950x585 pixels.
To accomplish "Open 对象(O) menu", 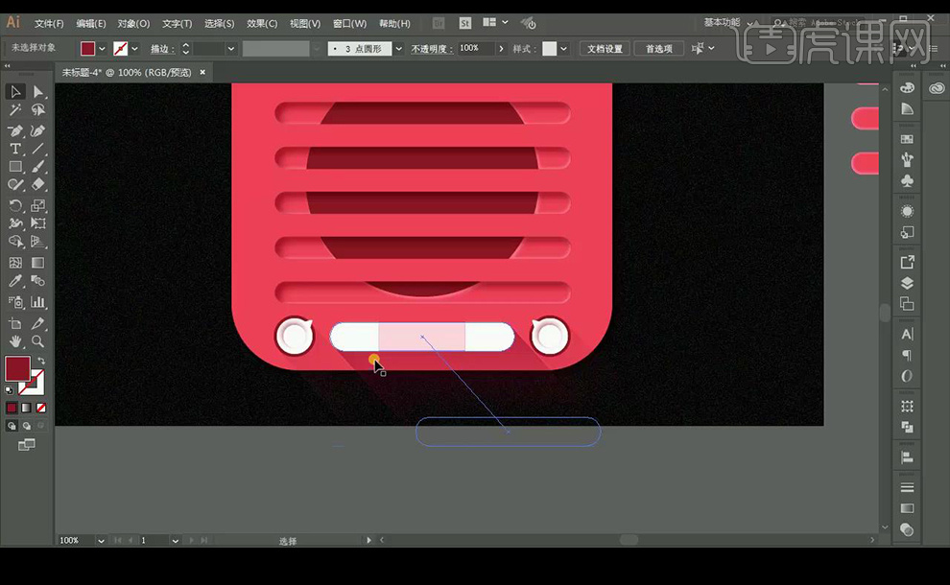I will tap(133, 24).
